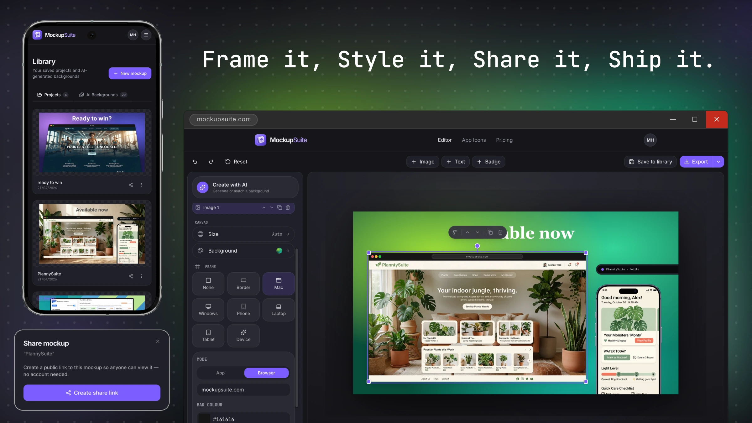Open the Export dropdown arrow
Screen dimensions: 752x423
(x=718, y=162)
